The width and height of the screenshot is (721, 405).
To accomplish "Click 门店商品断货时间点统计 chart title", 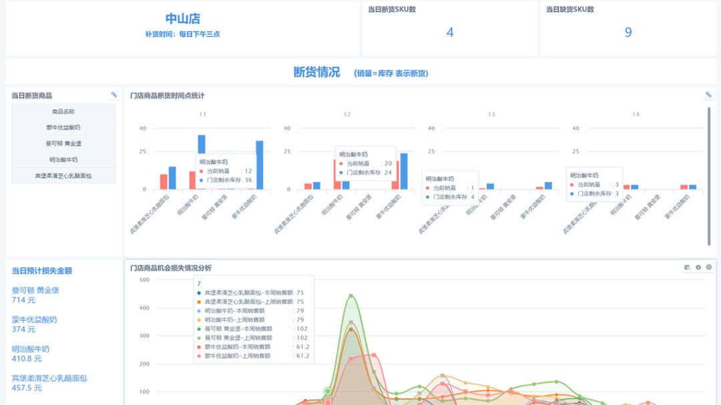I will [167, 95].
